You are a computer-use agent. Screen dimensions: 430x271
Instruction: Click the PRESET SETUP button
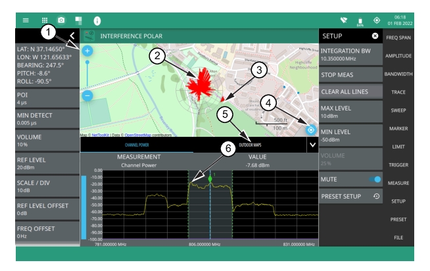[x=350, y=196]
